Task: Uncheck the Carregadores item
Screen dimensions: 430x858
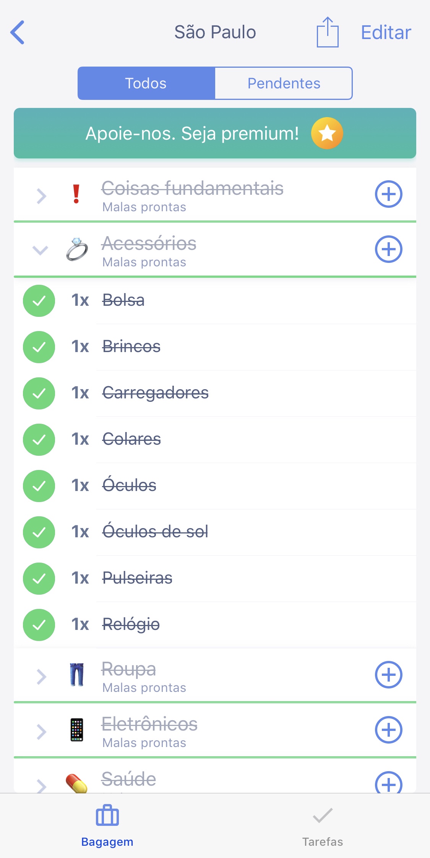Action: click(x=39, y=393)
